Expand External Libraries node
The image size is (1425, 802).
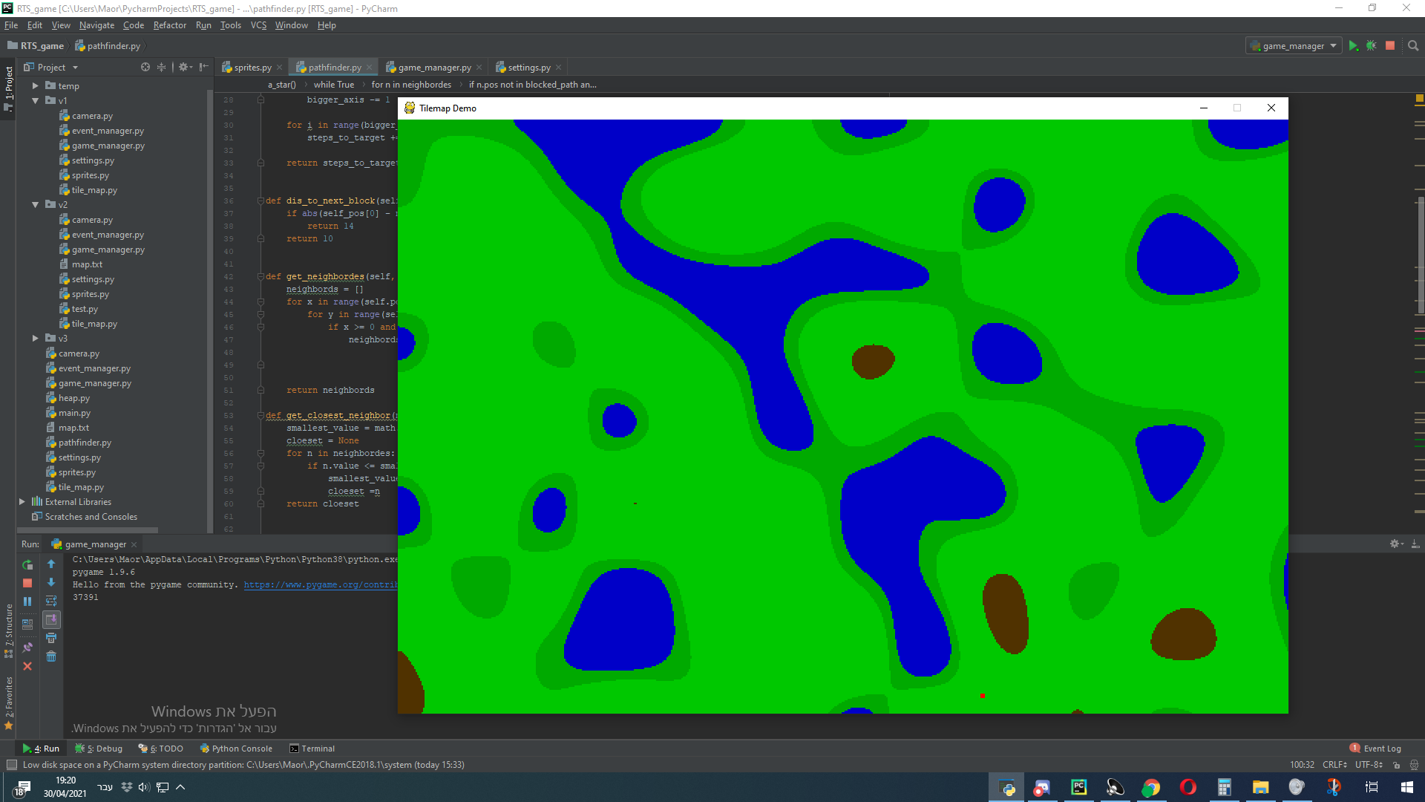(x=22, y=502)
